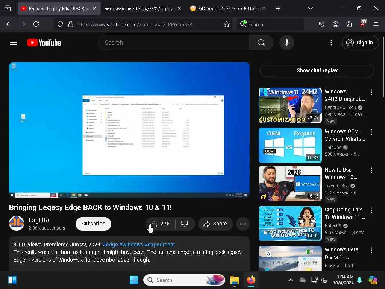Click the Windows taskbar Search box

click(184, 280)
